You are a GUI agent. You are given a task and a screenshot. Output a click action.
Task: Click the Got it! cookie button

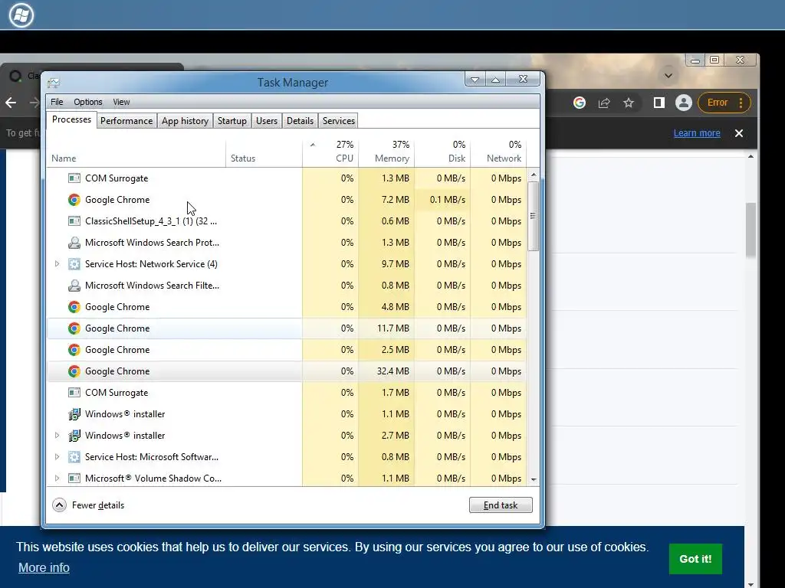click(695, 559)
